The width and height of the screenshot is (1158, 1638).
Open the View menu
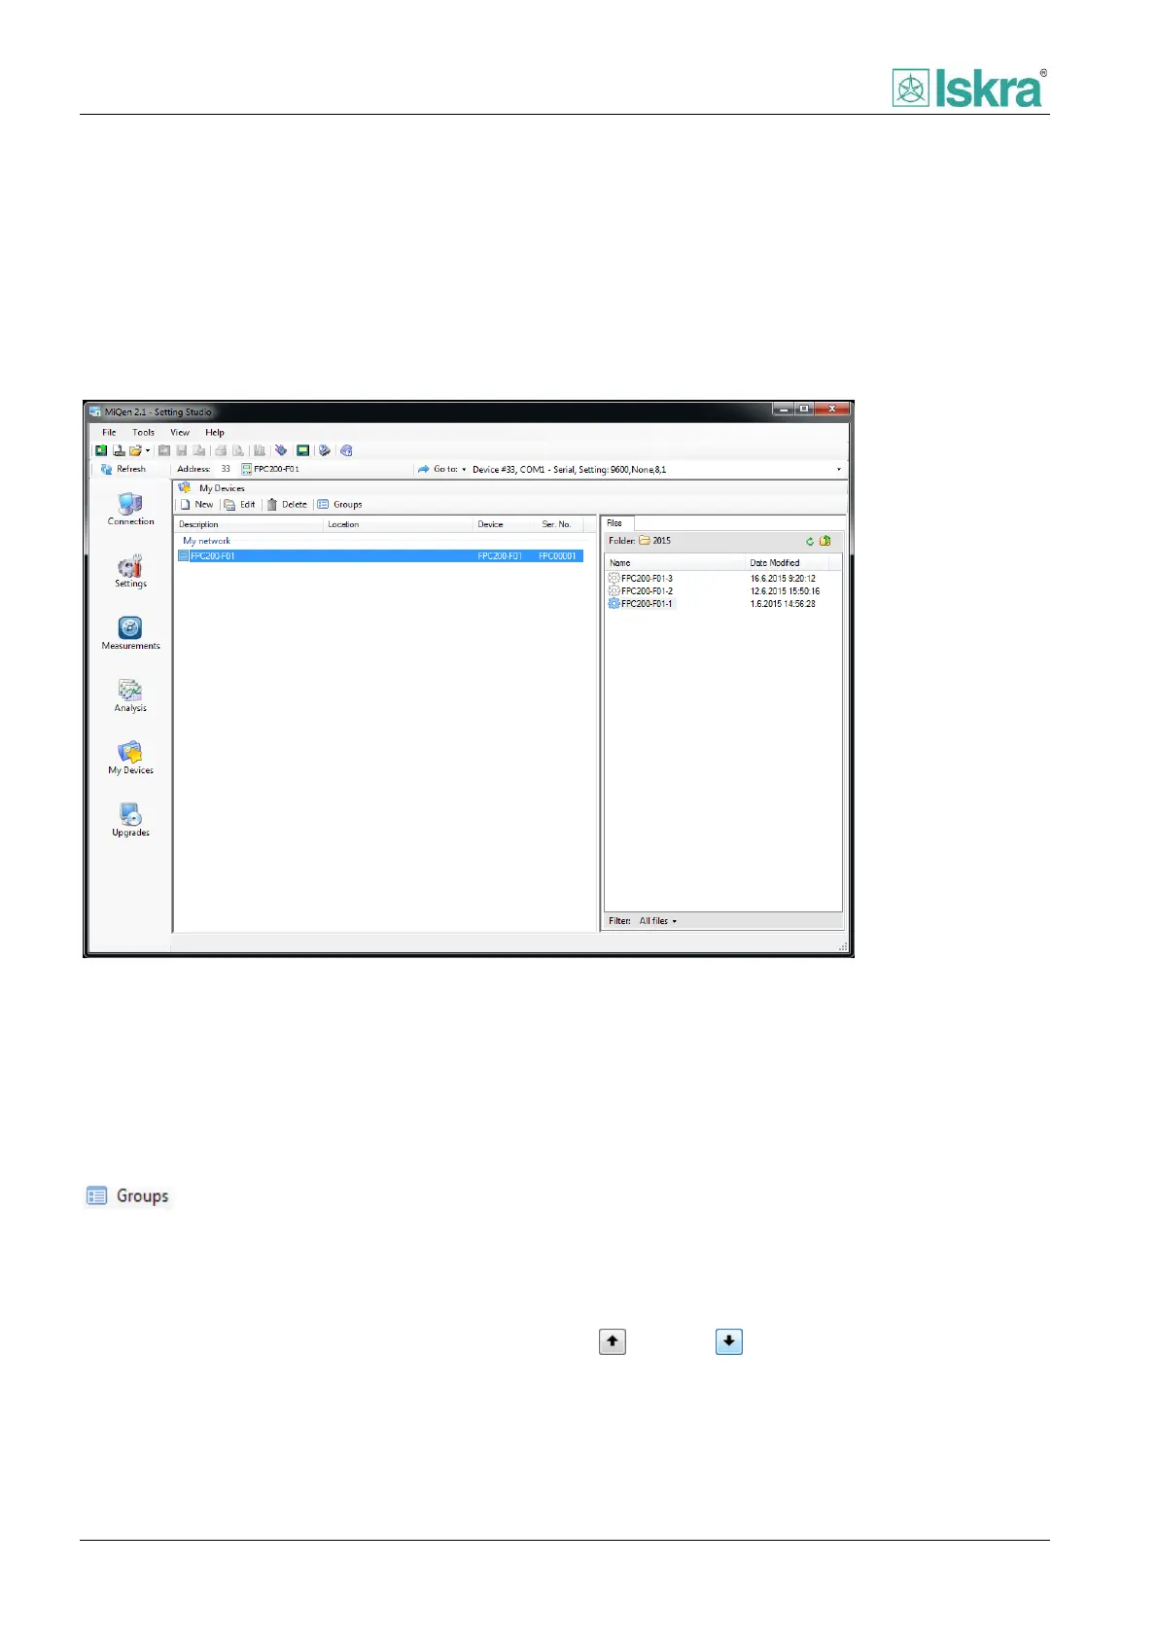[180, 433]
